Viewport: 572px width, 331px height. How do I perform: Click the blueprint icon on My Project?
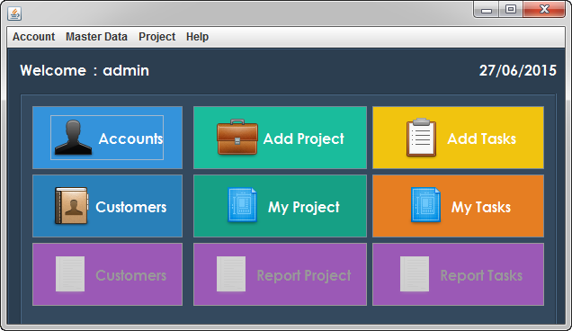(242, 205)
